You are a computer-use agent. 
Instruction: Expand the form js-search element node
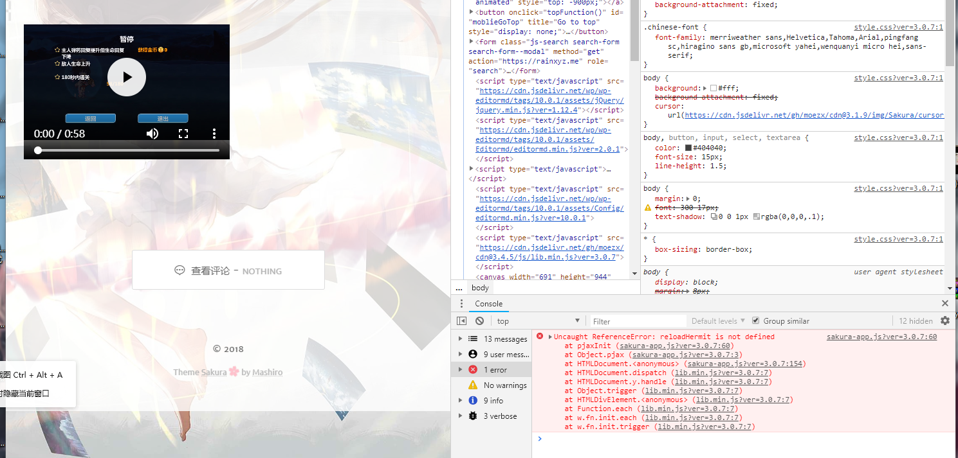point(472,42)
